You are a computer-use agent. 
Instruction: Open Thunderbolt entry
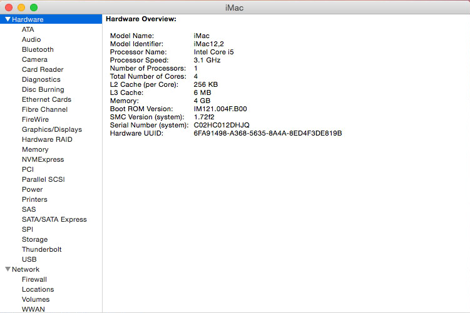[42, 249]
